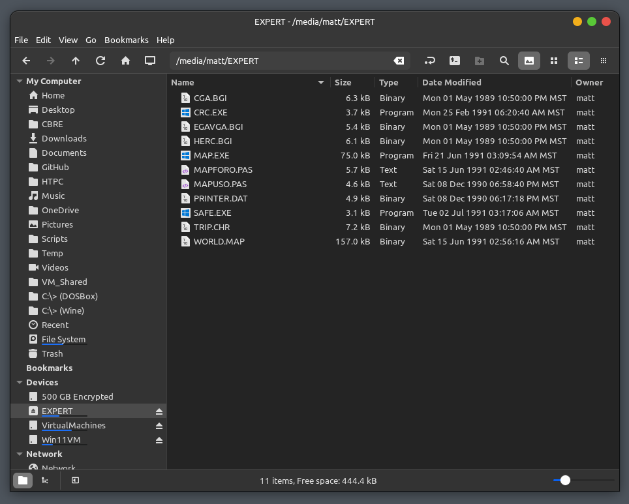Toggle the show thumbnails button
629x504 pixels.
click(529, 61)
